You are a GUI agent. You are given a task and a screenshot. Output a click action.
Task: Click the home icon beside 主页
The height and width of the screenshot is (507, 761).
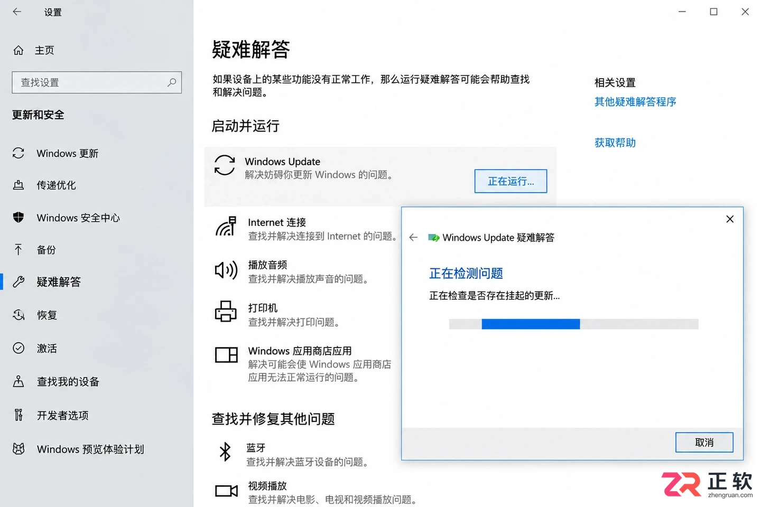pos(18,50)
